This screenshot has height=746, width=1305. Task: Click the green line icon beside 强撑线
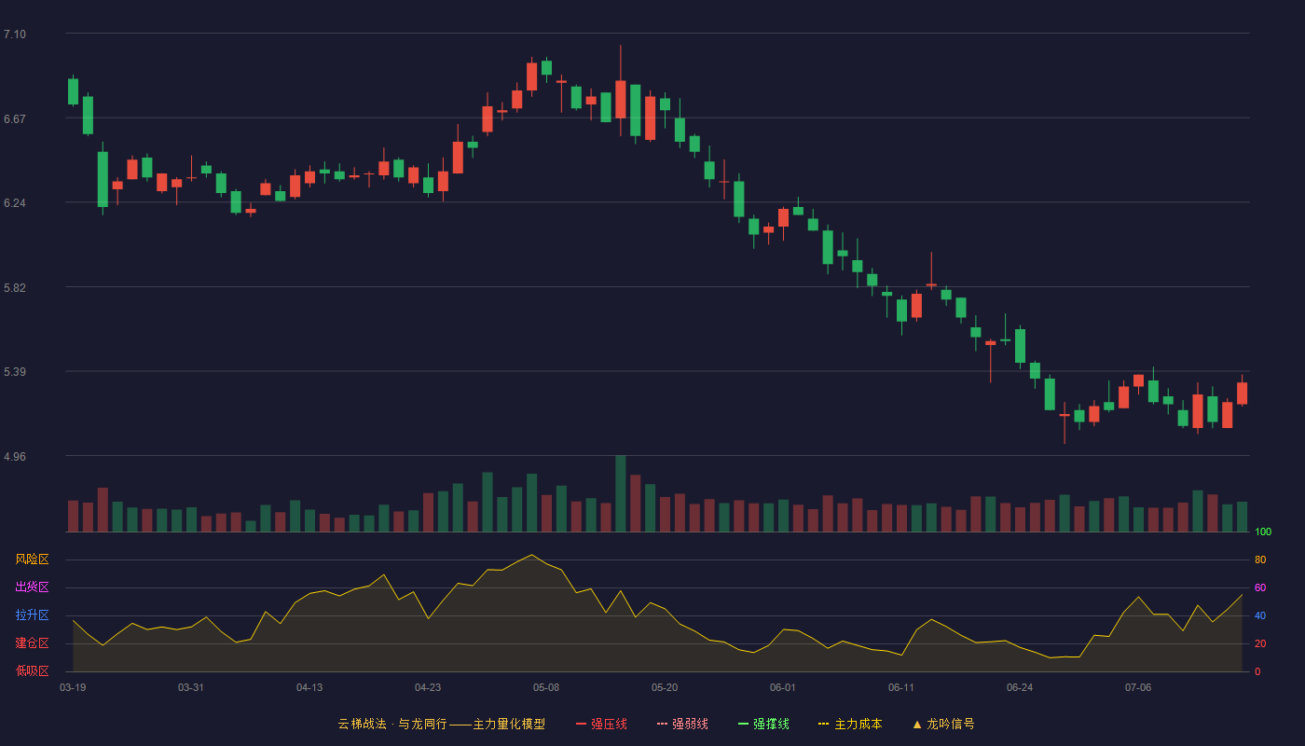point(744,724)
